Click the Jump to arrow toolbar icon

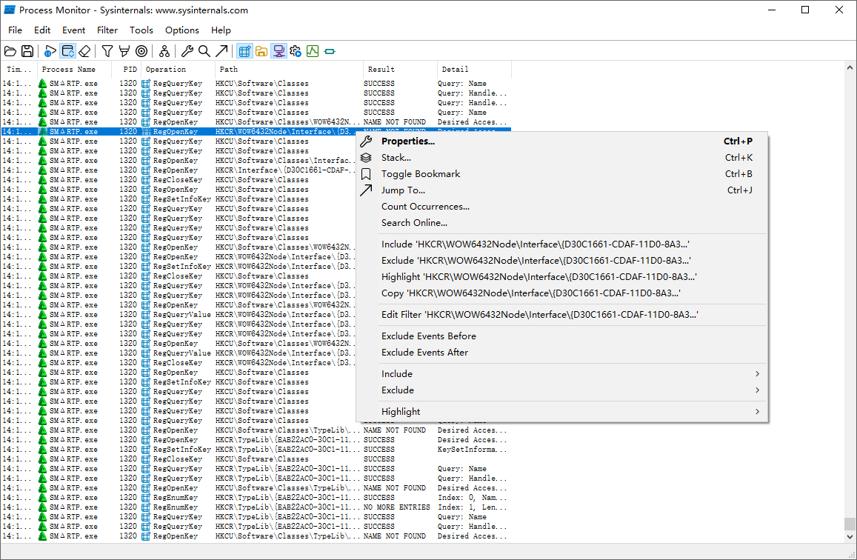coord(221,51)
